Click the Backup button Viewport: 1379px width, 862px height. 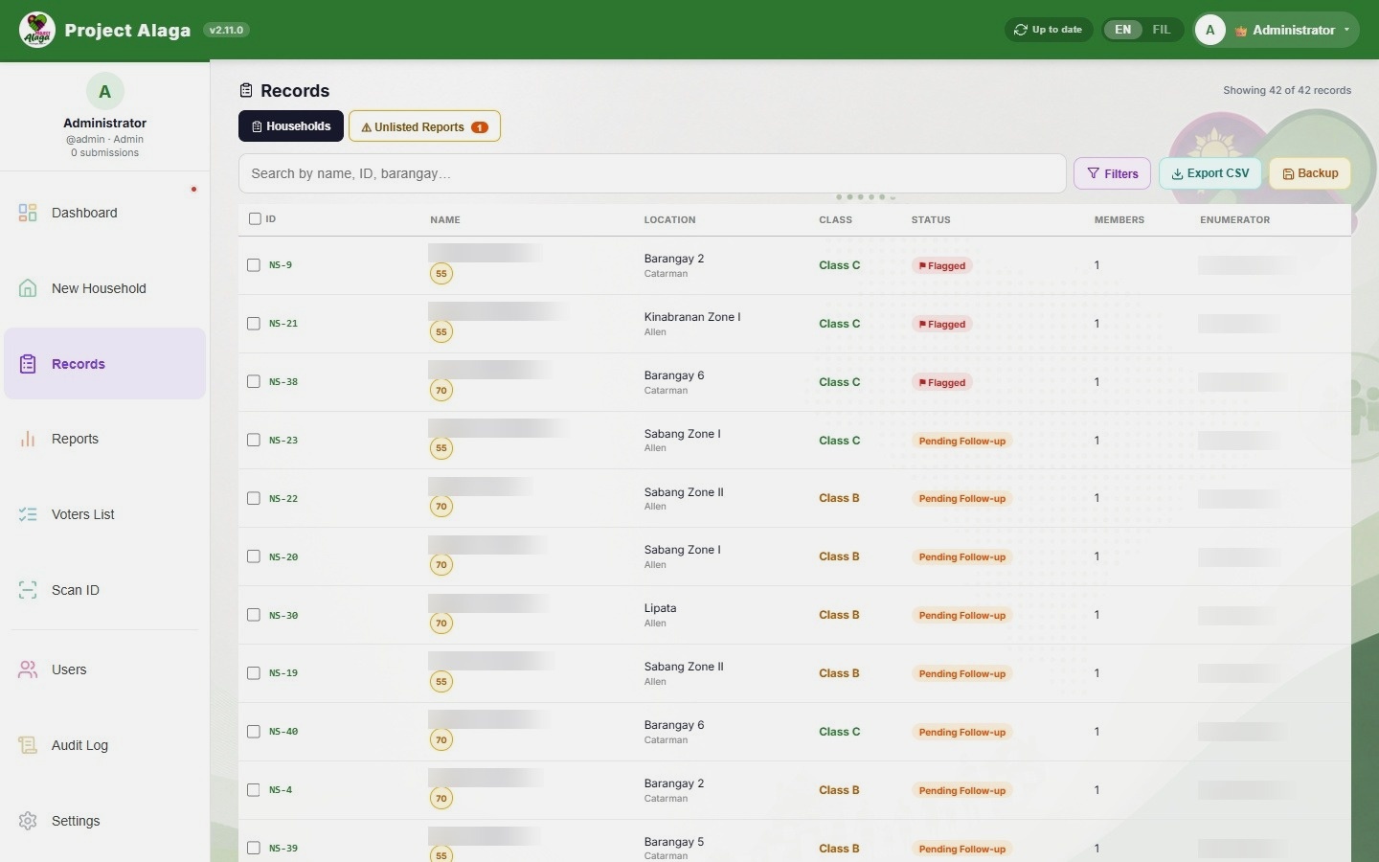1310,173
